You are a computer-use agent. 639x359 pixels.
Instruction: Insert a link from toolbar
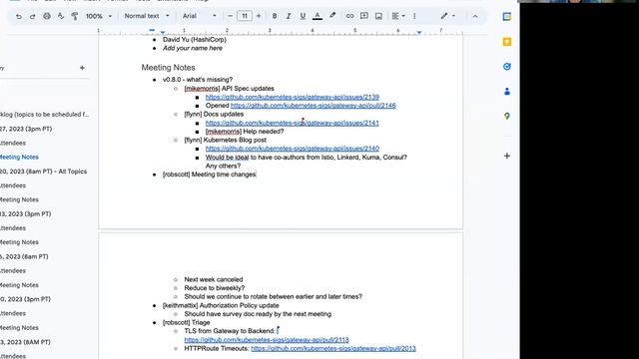tap(349, 16)
